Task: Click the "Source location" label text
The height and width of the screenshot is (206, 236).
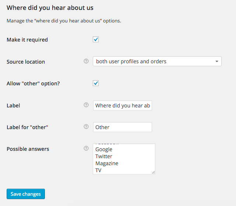Action: (26, 62)
